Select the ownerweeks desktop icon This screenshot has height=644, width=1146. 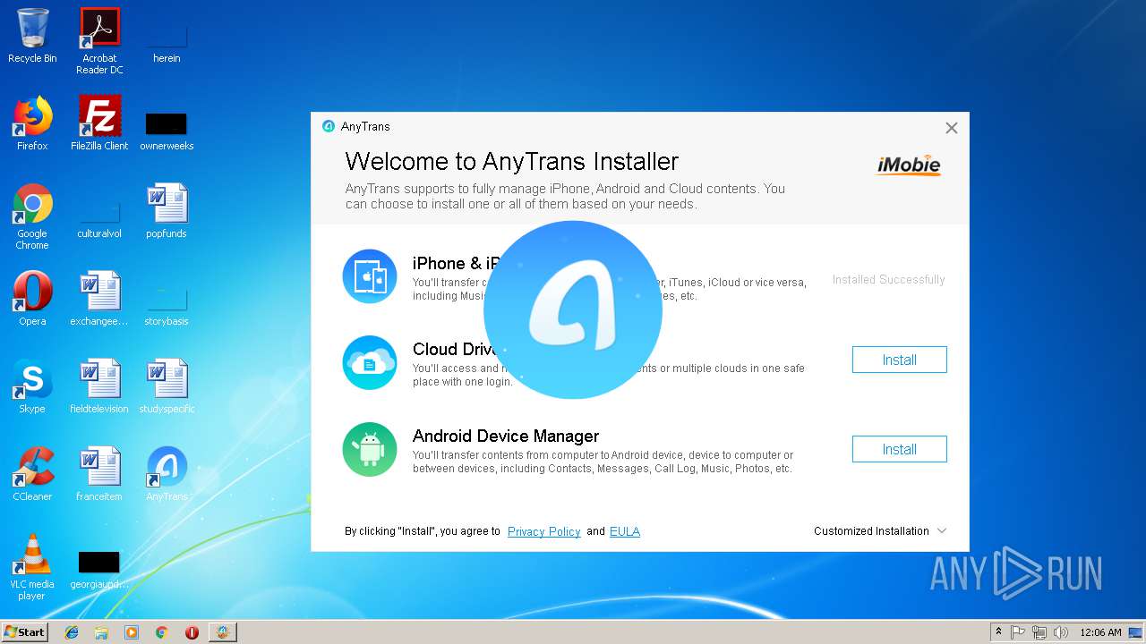point(167,130)
